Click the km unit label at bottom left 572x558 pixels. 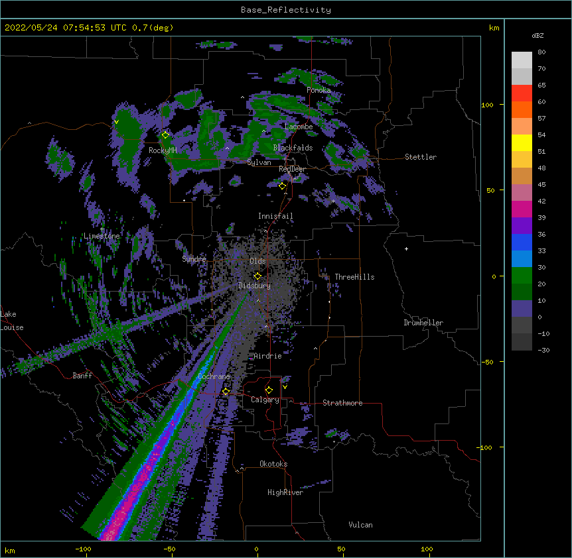tap(10, 550)
